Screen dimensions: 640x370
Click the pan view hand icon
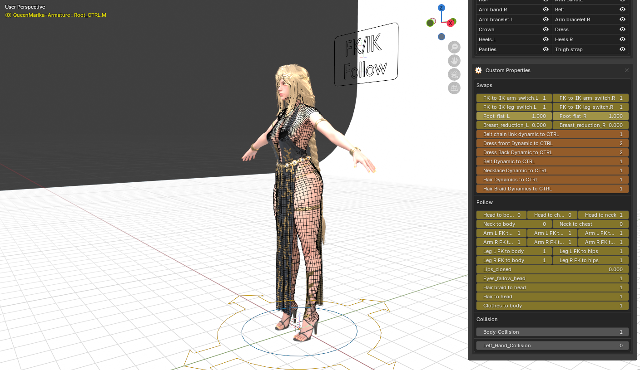(454, 61)
